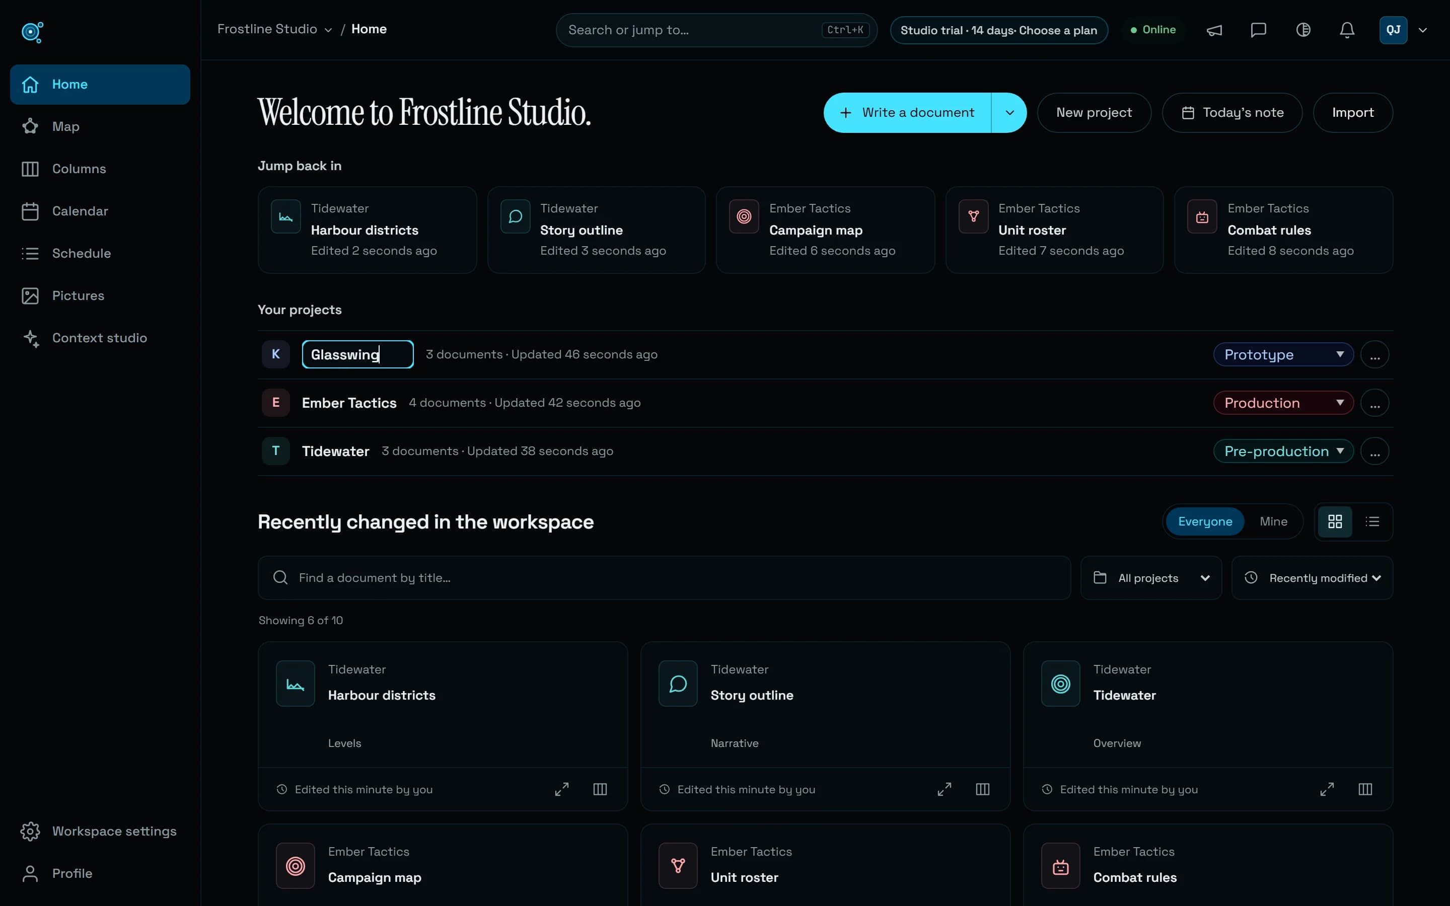Open the Production status dropdown
This screenshot has width=1450, height=906.
coord(1283,403)
